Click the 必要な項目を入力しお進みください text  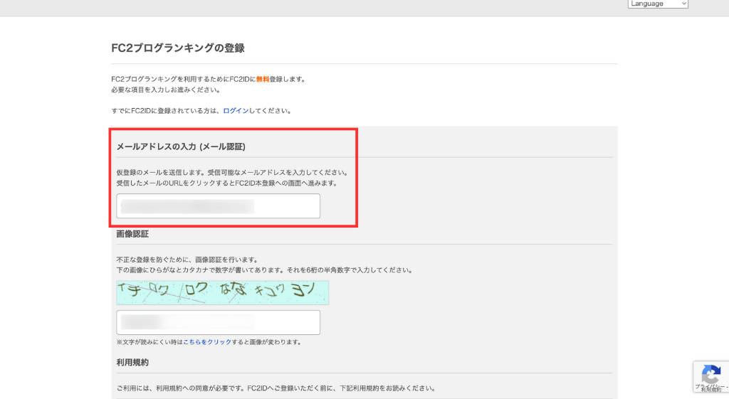tap(165, 90)
